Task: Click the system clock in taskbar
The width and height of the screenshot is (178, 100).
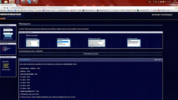Action: [x=175, y=2]
